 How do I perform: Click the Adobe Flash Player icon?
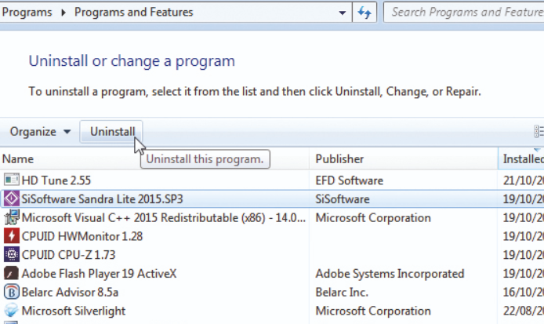click(12, 274)
